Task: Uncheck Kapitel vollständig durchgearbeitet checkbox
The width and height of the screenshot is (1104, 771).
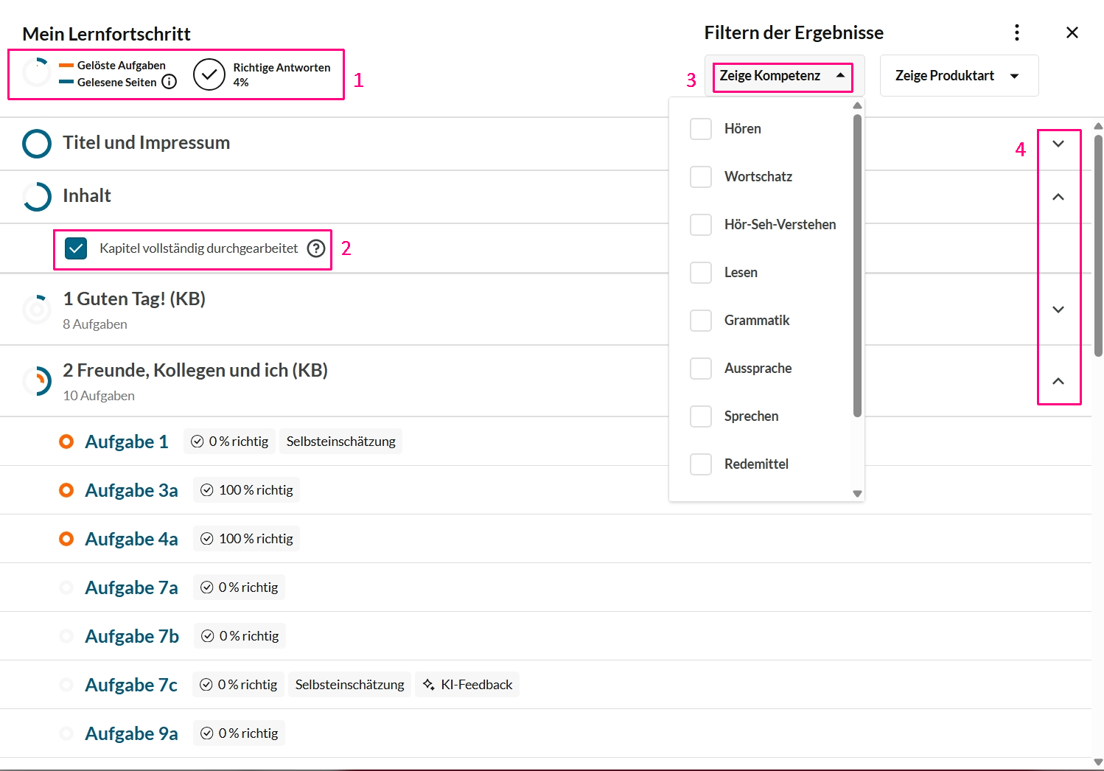Action: tap(76, 248)
